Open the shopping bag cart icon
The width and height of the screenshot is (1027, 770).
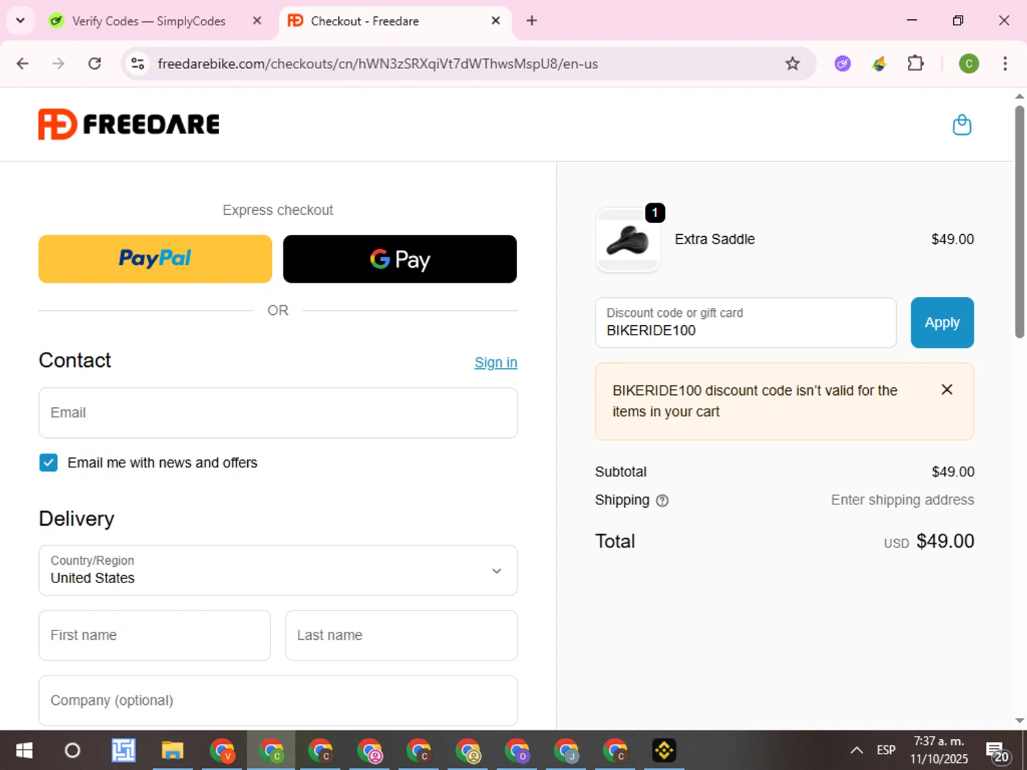[962, 125]
